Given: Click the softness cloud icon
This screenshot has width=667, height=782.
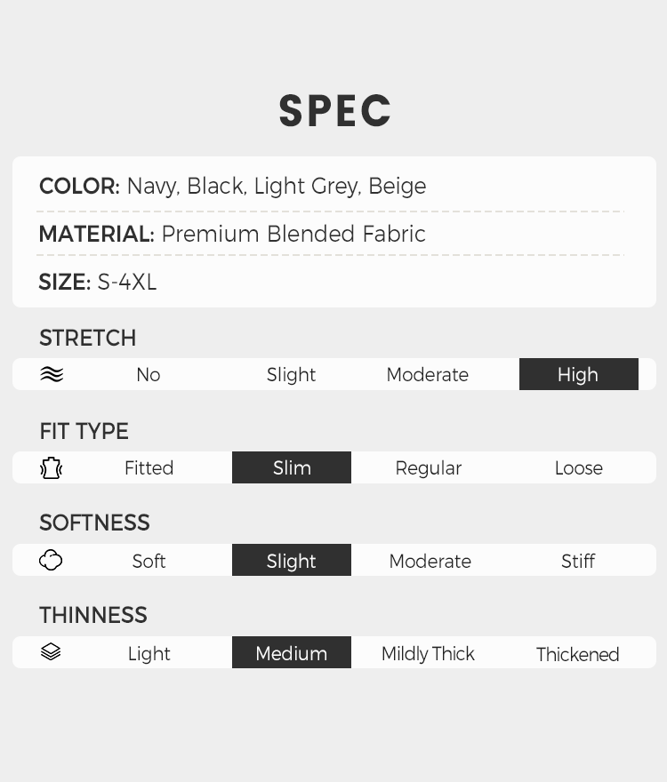Looking at the screenshot, I should 52,561.
